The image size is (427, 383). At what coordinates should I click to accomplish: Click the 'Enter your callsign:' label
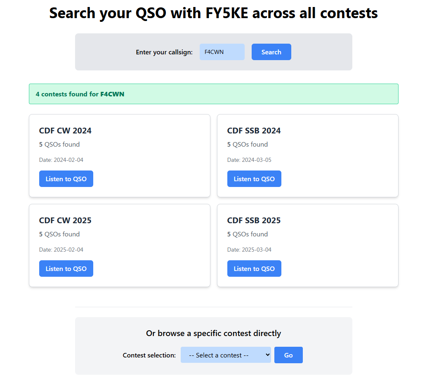(x=164, y=52)
